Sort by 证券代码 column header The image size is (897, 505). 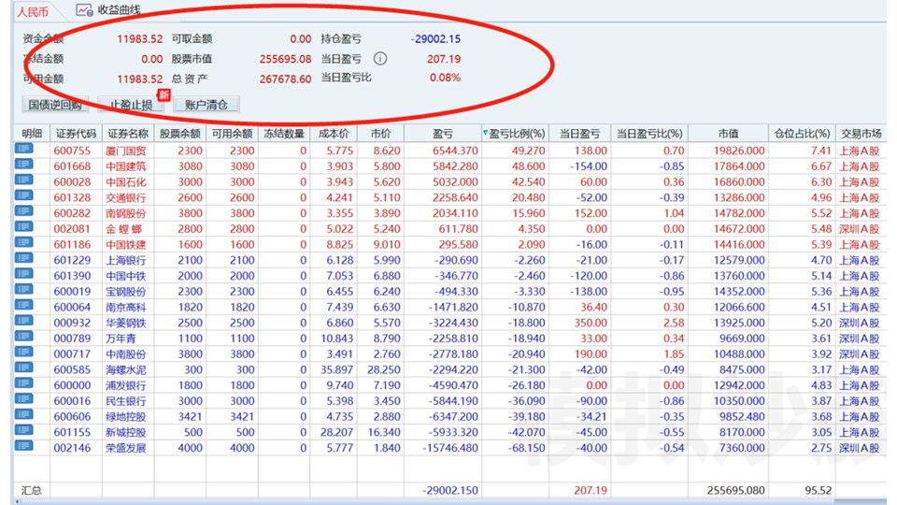coord(76,134)
